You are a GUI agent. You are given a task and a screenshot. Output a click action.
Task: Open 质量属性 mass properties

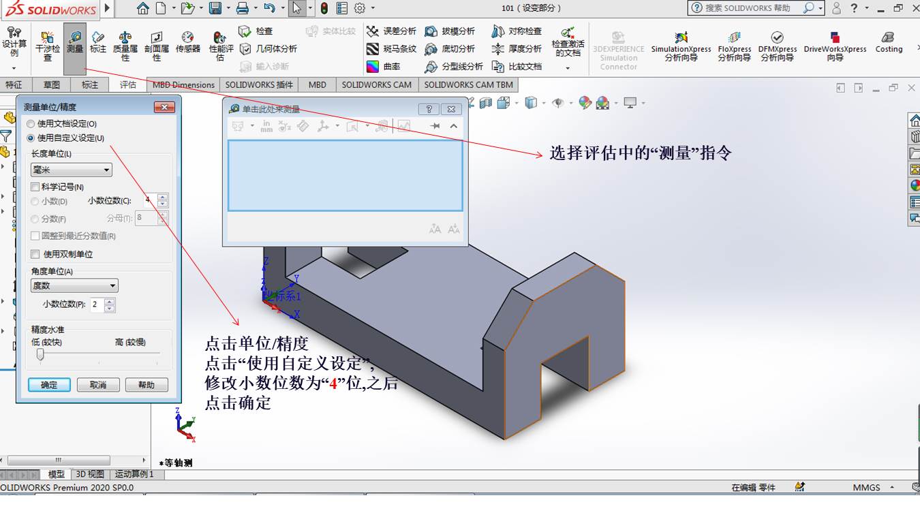(125, 45)
